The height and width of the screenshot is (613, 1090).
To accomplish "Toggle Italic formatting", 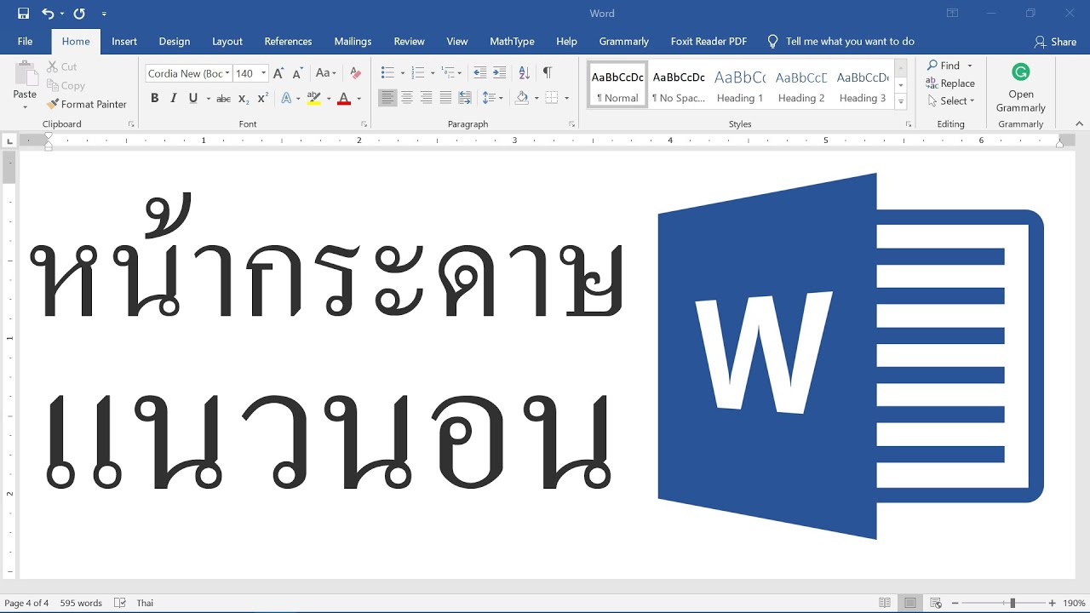I will [174, 99].
